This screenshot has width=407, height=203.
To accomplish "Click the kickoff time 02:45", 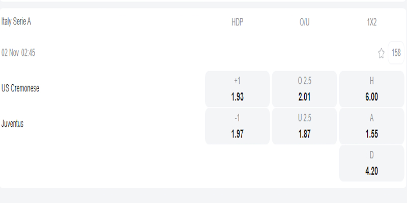I will [28, 53].
